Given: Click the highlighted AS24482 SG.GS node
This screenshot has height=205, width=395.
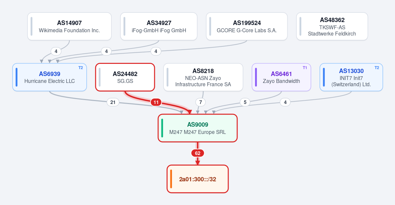Looking at the screenshot, I should click(125, 77).
